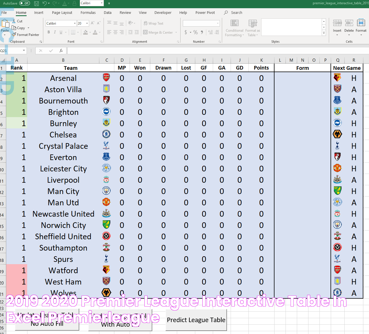Open the quick access font box Calibri

coord(92,3)
